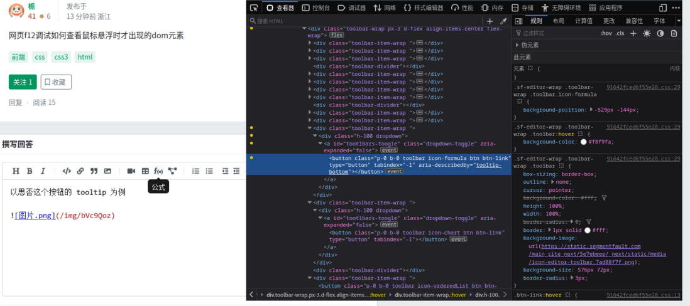Insert a table with the table icon
This screenshot has height=306, width=690.
(145, 171)
